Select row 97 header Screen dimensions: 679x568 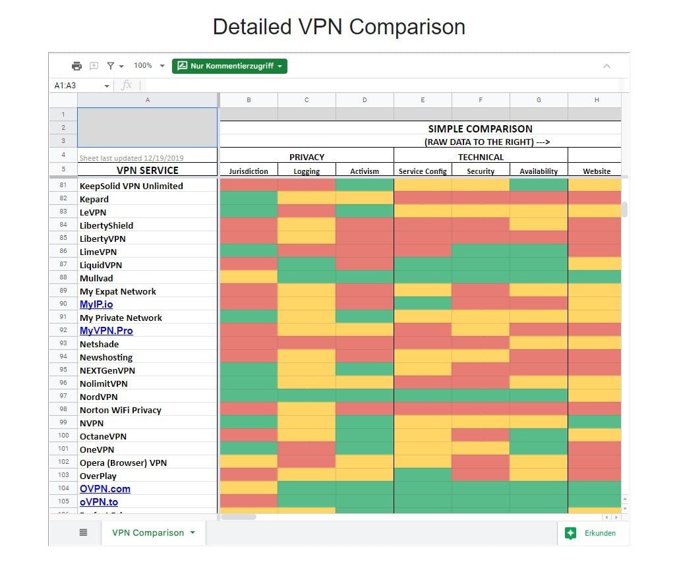[x=63, y=396]
